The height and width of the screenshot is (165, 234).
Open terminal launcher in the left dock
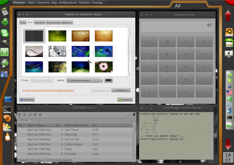pos(7,110)
